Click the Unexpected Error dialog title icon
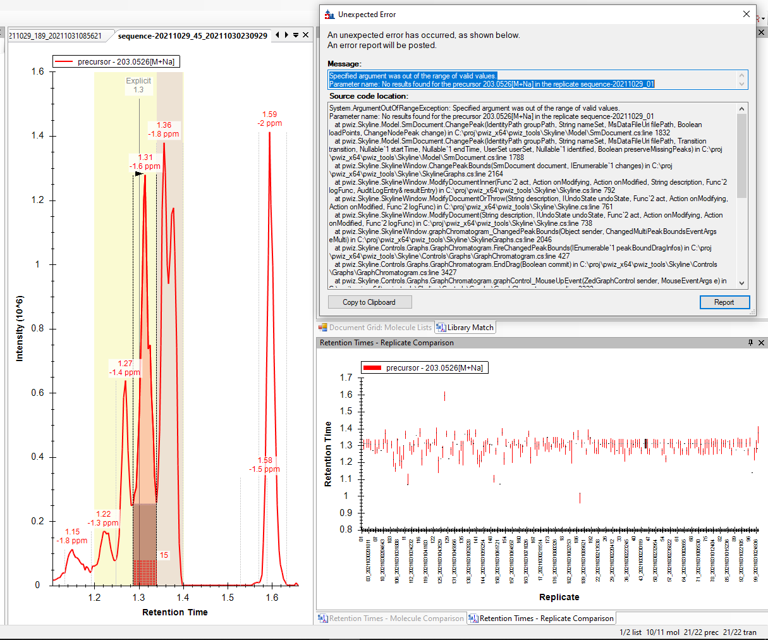The width and height of the screenshot is (768, 640). [329, 15]
